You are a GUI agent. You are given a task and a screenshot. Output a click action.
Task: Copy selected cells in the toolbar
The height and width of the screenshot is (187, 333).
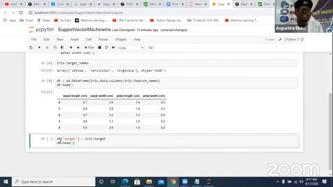[x=55, y=48]
